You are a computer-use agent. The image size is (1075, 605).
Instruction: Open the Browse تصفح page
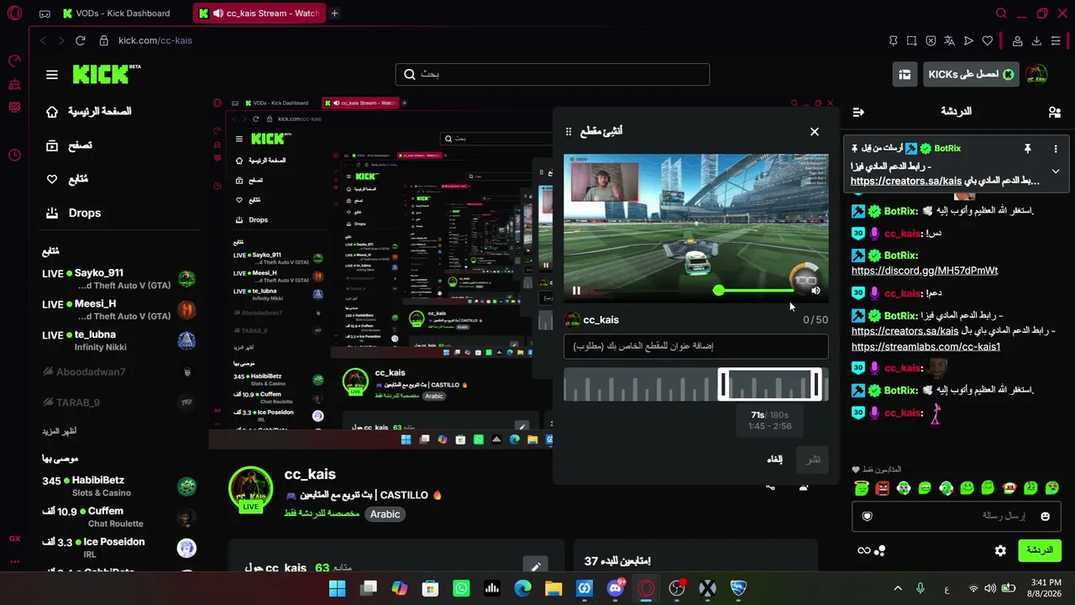pyautogui.click(x=69, y=145)
